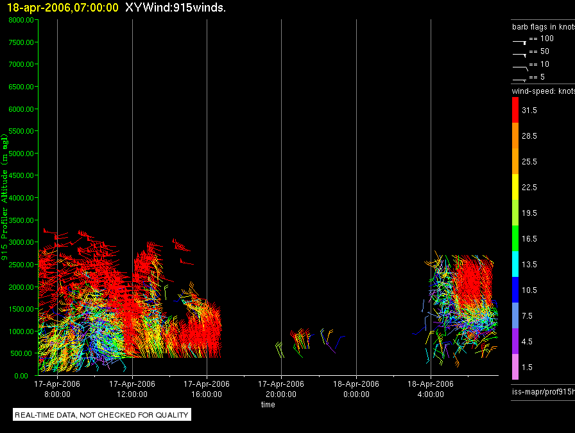Click the 500.00 altitude axis value
This screenshot has width=575, height=433.
(x=21, y=353)
